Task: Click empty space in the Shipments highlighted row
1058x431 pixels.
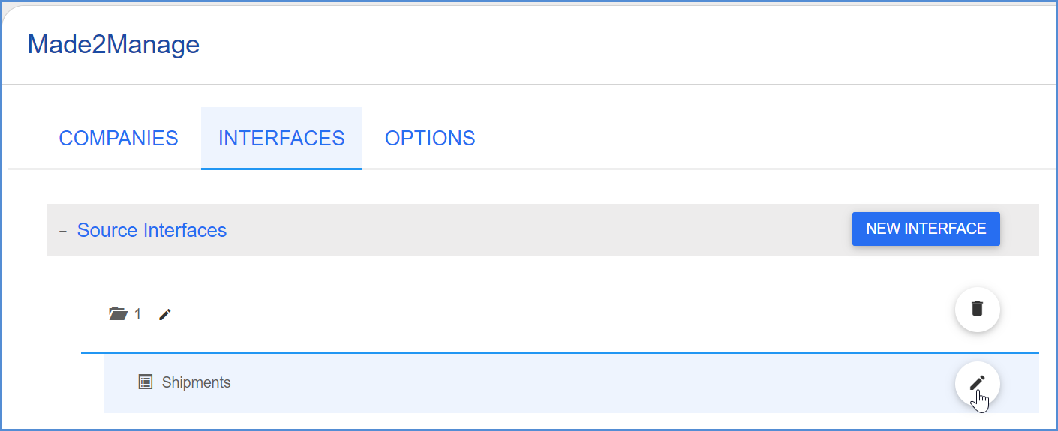Action: coord(563,383)
